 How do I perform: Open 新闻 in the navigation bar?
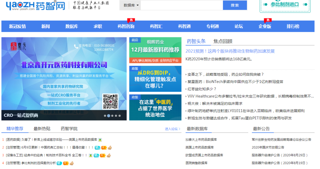[x=45, y=26]
